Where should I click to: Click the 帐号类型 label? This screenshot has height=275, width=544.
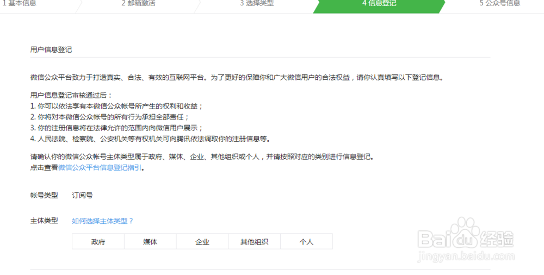click(44, 195)
